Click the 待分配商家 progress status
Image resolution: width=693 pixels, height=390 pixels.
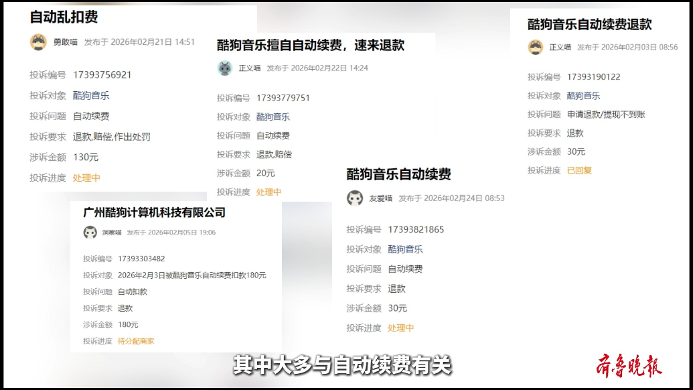click(136, 341)
